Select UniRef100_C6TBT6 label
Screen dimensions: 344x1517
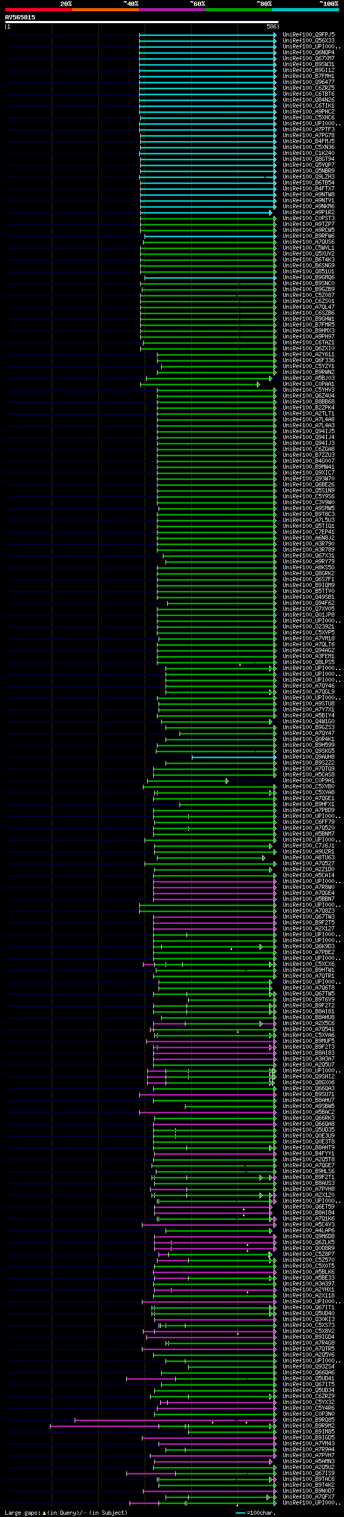click(x=309, y=94)
